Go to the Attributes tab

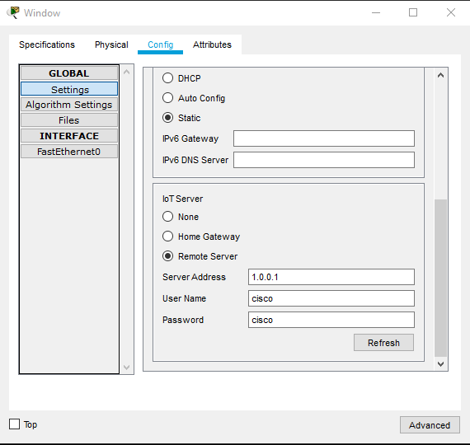(212, 44)
